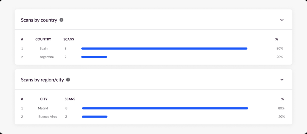Screen dimensions: 307x134
Task: Click help icon next to Scans by country
Action: click(x=61, y=20)
